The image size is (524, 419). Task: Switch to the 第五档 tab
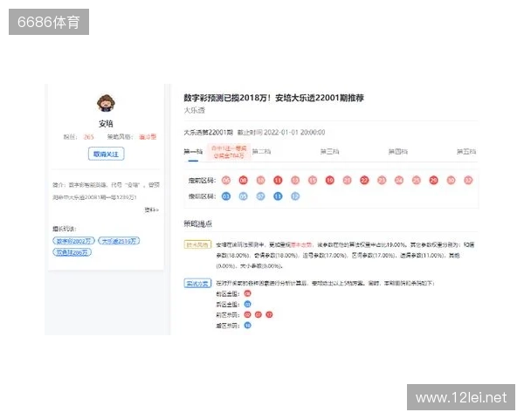coord(466,152)
